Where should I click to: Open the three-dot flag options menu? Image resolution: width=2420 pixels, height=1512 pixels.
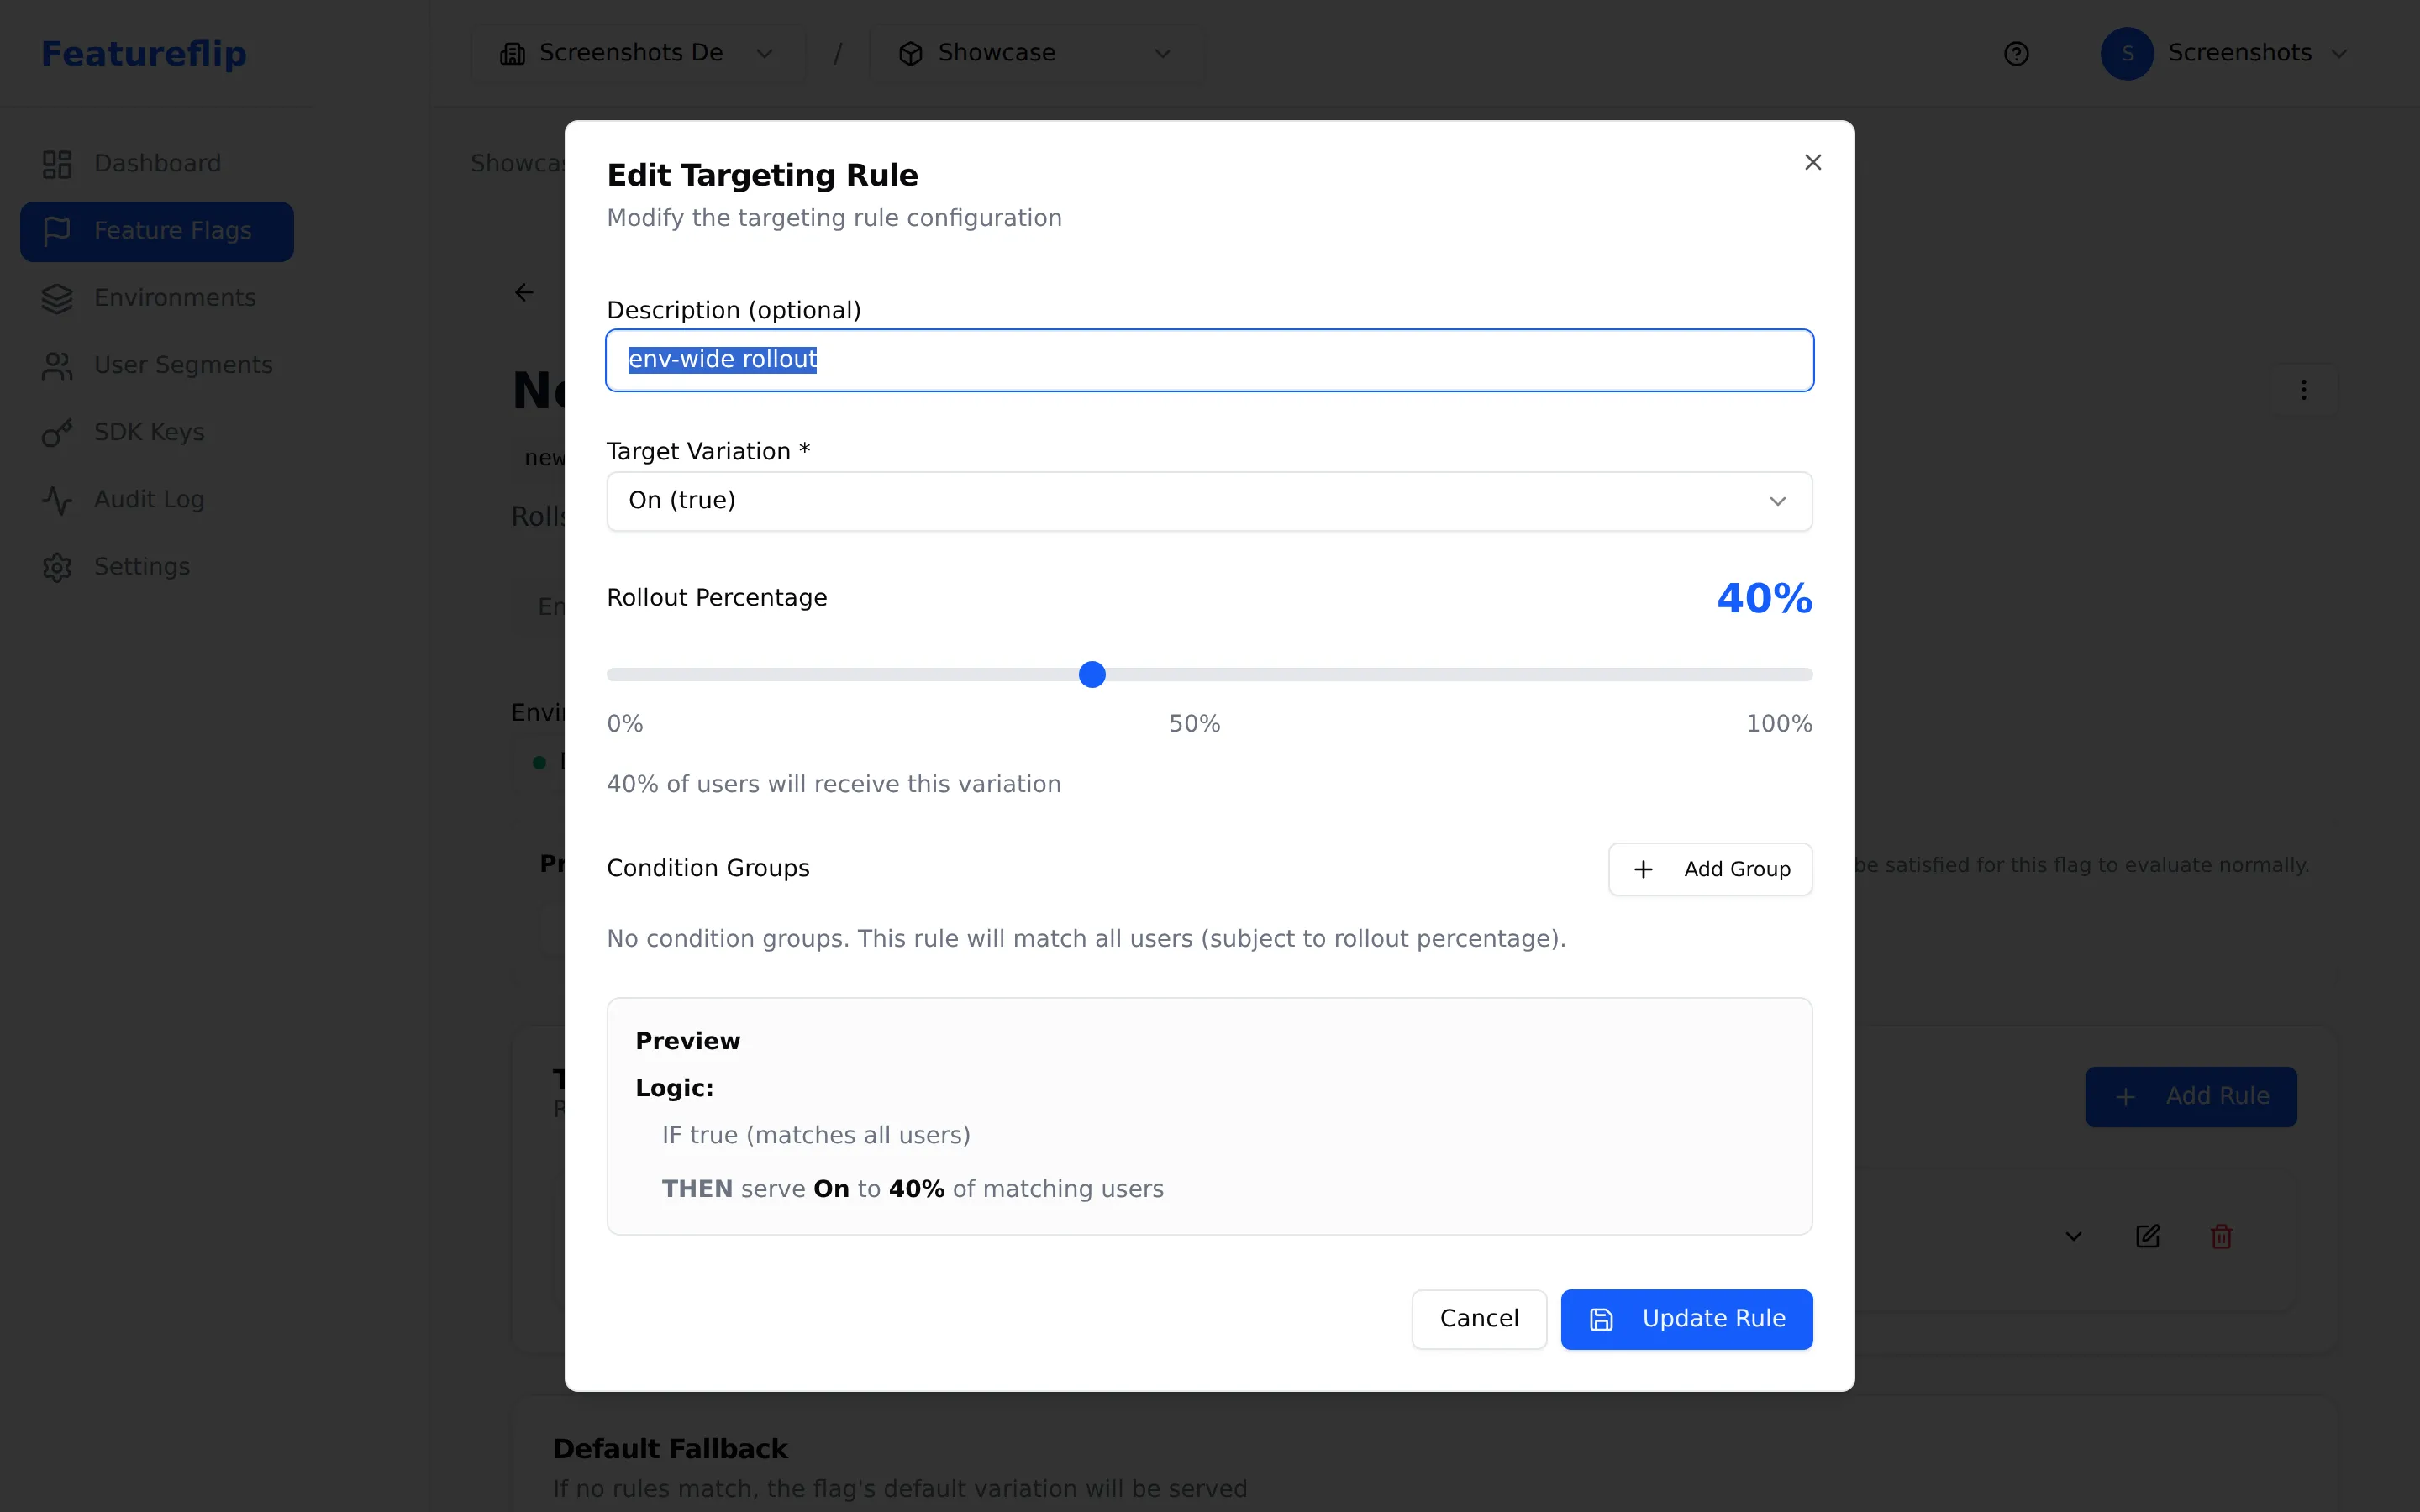point(2303,390)
